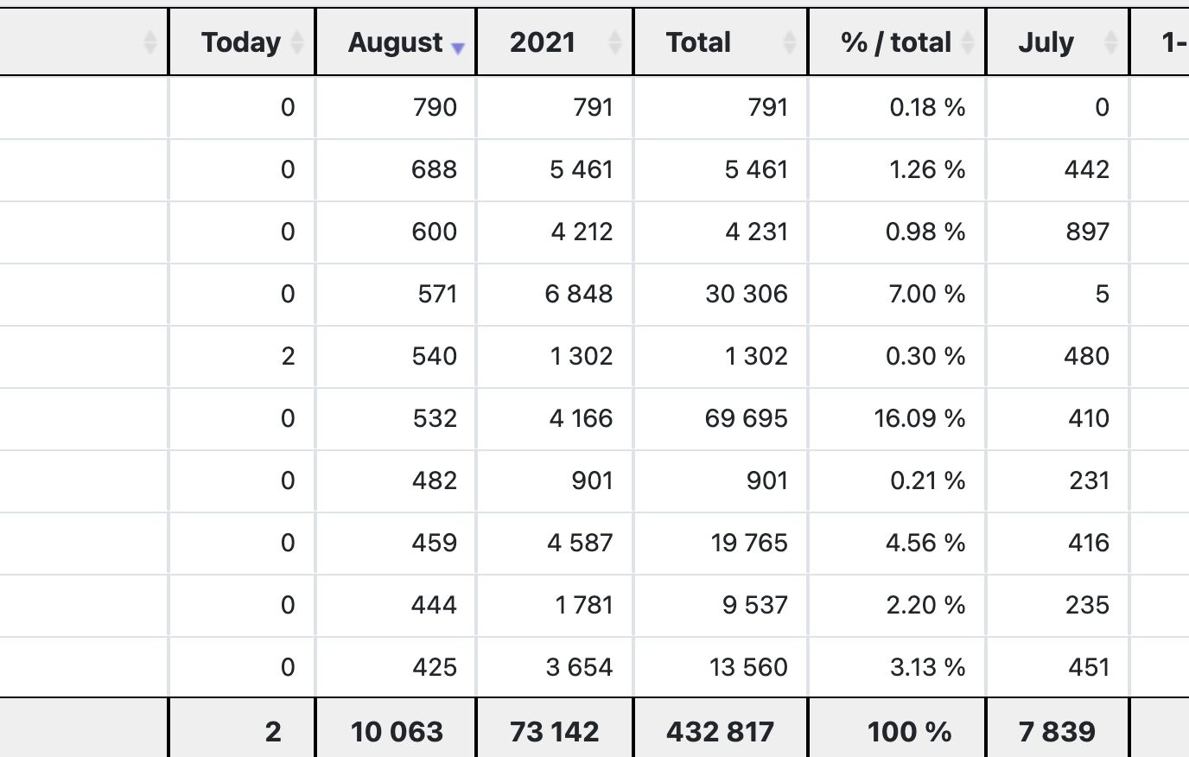Sort the first unlabeled column using its arrows
The height and width of the screenshot is (757, 1189).
(x=150, y=42)
